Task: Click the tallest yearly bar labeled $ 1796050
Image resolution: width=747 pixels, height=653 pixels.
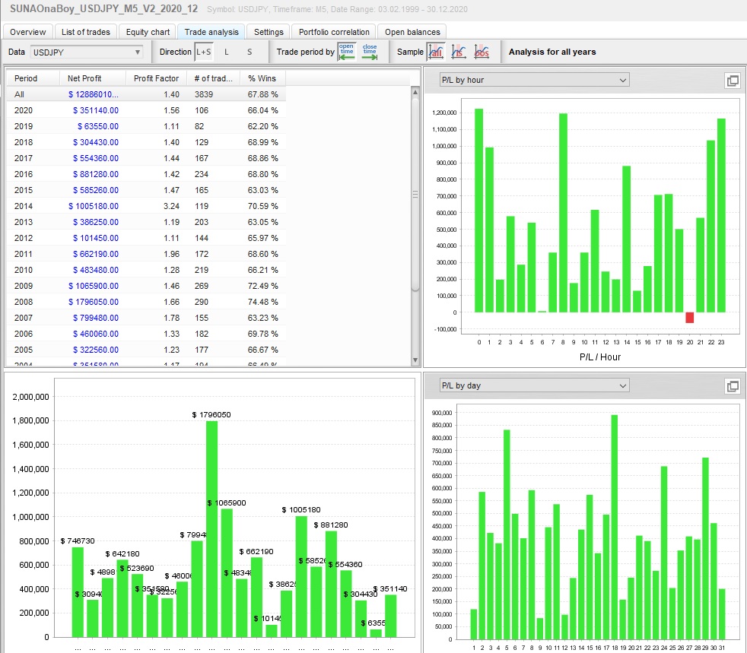Action: [x=211, y=529]
